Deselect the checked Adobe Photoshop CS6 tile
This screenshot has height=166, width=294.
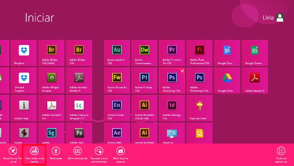[172, 80]
